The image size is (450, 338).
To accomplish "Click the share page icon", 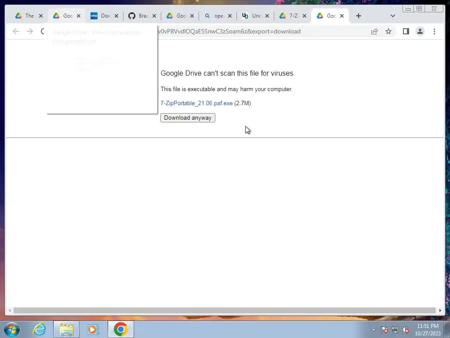I will click(374, 31).
